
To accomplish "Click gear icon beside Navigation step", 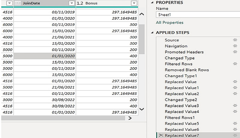I will tap(235, 46).
